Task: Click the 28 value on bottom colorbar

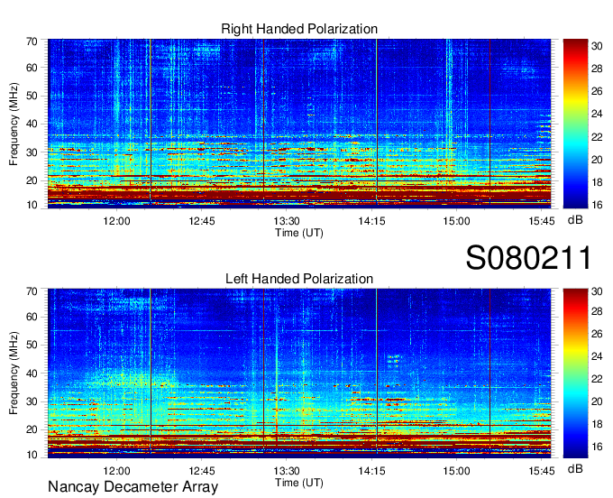Action: click(597, 311)
